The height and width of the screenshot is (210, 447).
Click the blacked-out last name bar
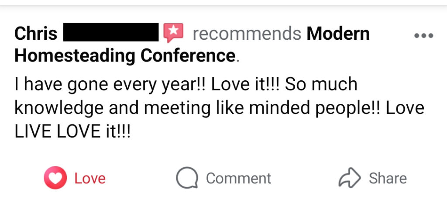tap(111, 33)
